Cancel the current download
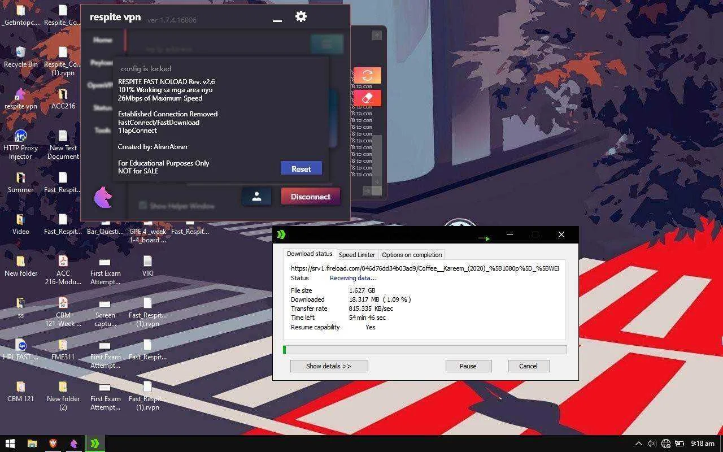 [528, 366]
